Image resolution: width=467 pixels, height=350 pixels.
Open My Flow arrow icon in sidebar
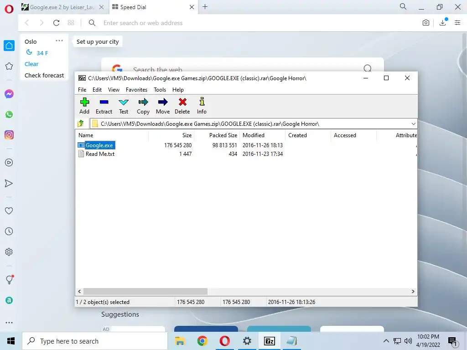9,183
